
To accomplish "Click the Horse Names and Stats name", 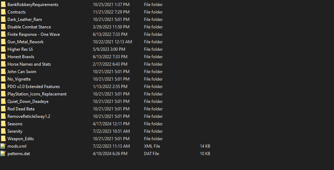I will click(x=29, y=64).
